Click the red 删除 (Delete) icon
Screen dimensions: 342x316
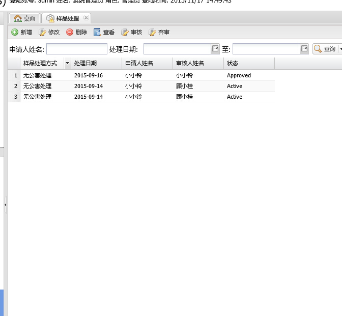point(70,32)
